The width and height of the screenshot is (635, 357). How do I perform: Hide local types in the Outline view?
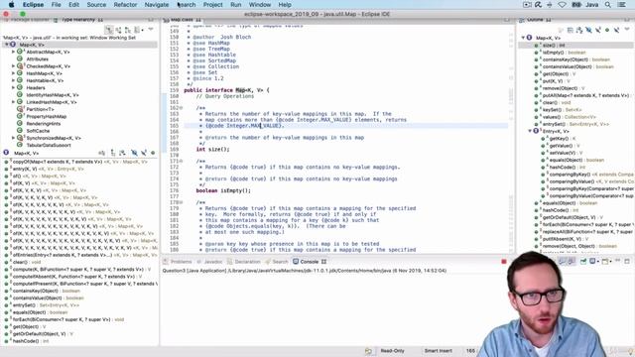616,30
